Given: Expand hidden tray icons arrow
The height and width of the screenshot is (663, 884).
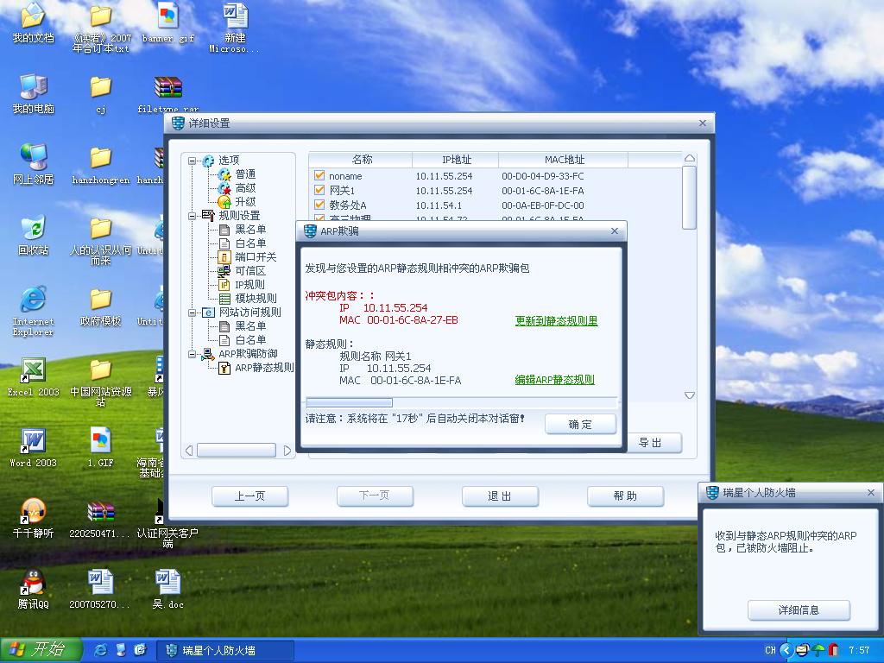Looking at the screenshot, I should point(786,650).
